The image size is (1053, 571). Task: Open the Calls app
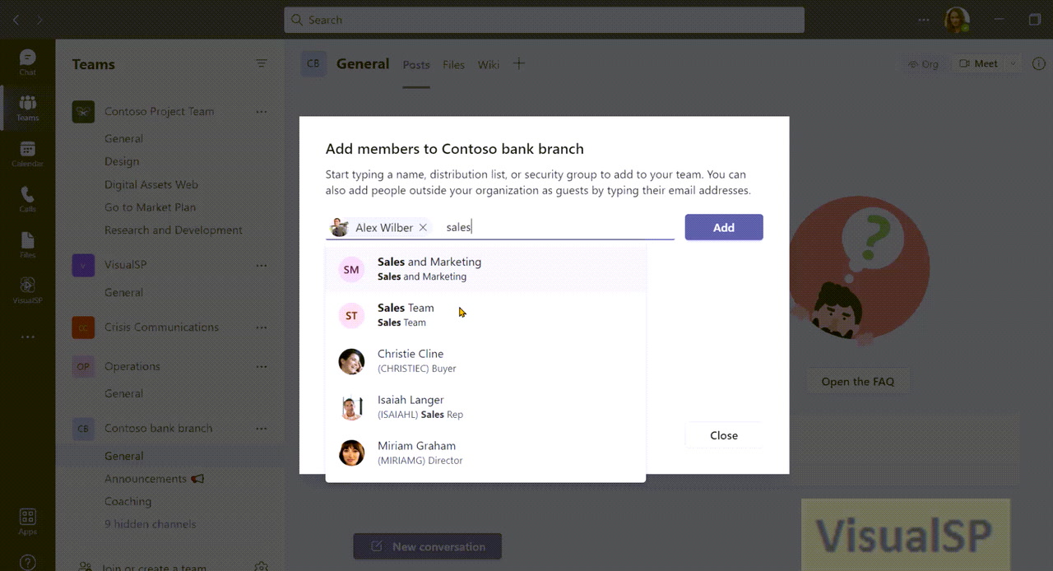27,197
